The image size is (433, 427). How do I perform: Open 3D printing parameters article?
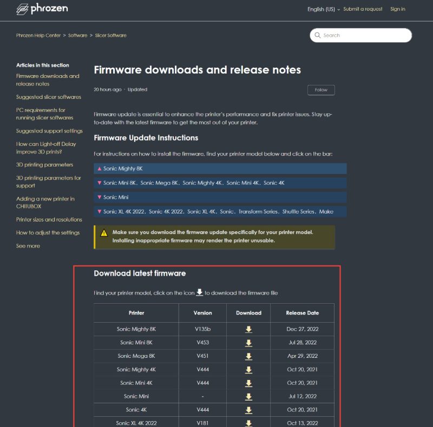44,165
